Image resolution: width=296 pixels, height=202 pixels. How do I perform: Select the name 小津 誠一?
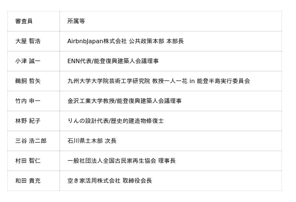[28, 61]
